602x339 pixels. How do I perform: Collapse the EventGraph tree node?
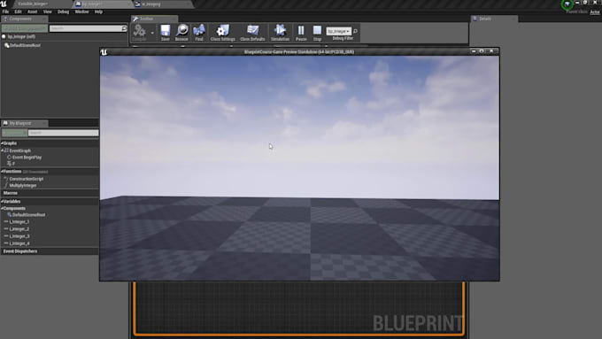(3, 150)
